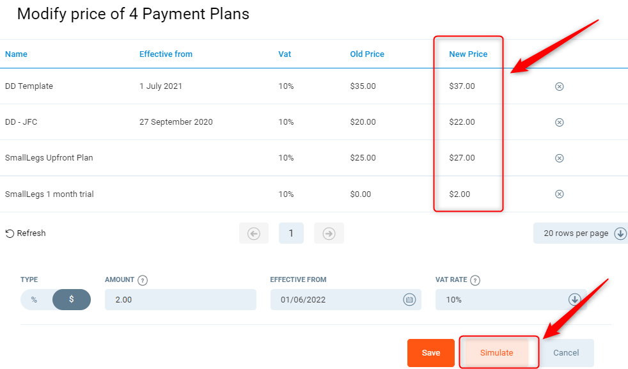Viewport: 628px width, 369px height.
Task: Click the Amount input field
Action: point(180,299)
